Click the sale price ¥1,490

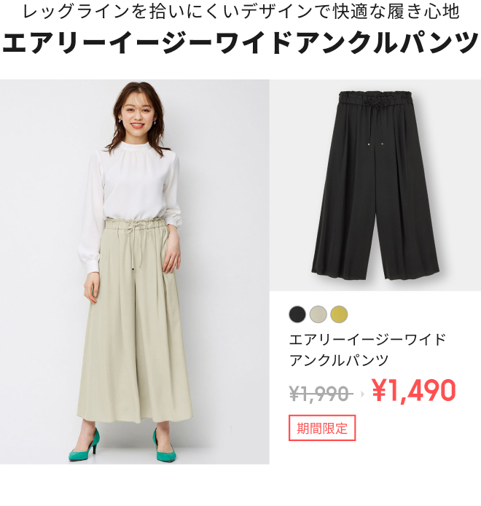coord(414,391)
